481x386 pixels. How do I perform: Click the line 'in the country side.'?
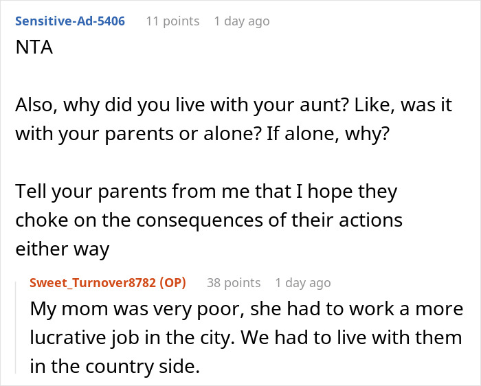coord(115,367)
